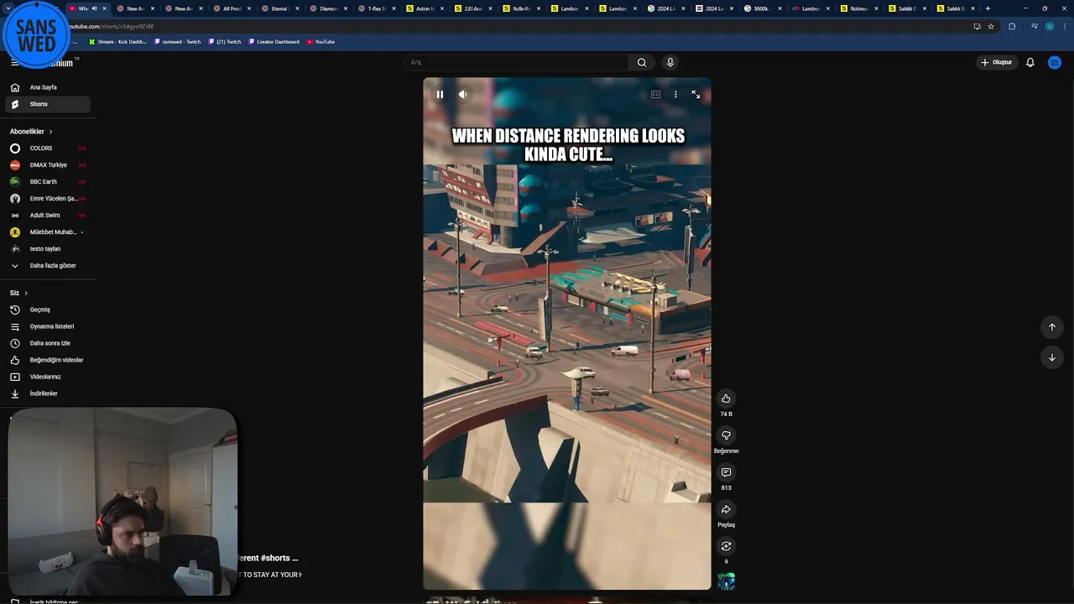Open Oynatma listeleri playlists
The image size is (1074, 604).
[x=48, y=326]
